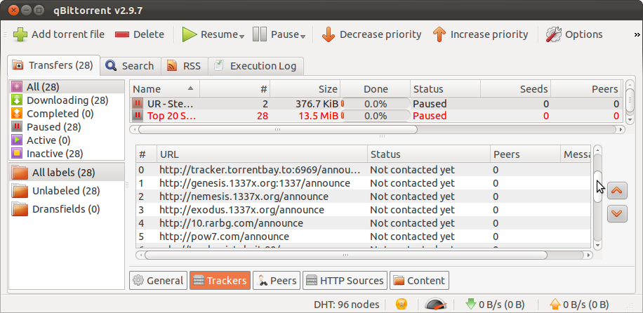
Task: Click the All labels folder icon
Action: [x=19, y=173]
